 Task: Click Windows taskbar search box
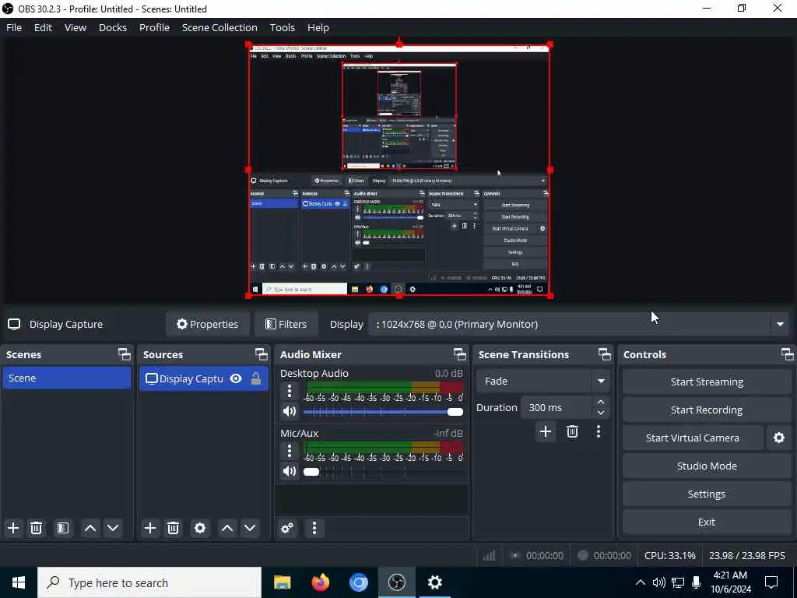click(x=149, y=582)
